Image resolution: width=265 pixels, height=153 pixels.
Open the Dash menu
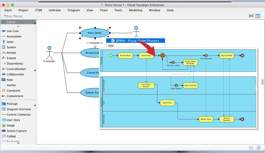click(8, 10)
